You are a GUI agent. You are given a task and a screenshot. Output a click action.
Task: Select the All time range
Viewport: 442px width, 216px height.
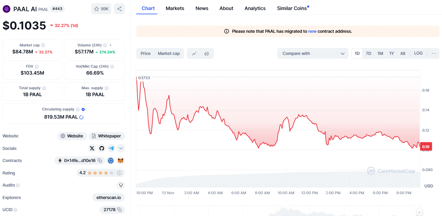(x=403, y=53)
